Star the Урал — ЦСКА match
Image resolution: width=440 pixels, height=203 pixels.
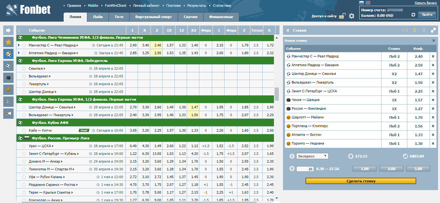(x=24, y=146)
